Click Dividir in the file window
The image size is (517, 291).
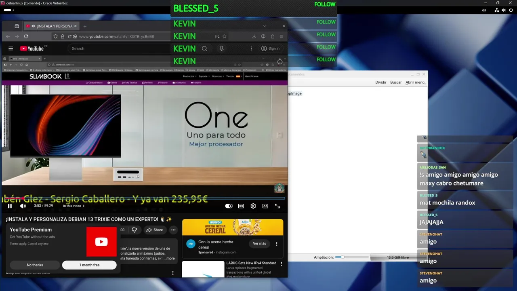pyautogui.click(x=380, y=82)
